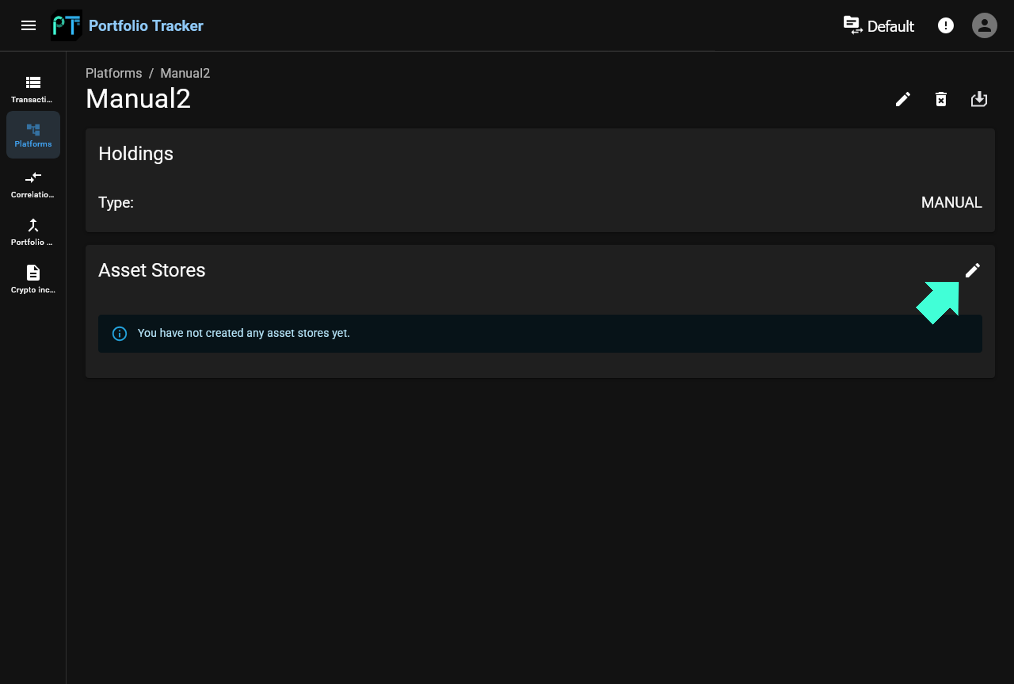Open the hamburger navigation menu
Screen dimensions: 1014x684
[x=28, y=25]
